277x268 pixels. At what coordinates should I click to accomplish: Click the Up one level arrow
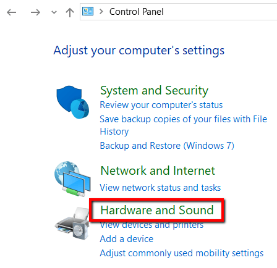point(70,12)
